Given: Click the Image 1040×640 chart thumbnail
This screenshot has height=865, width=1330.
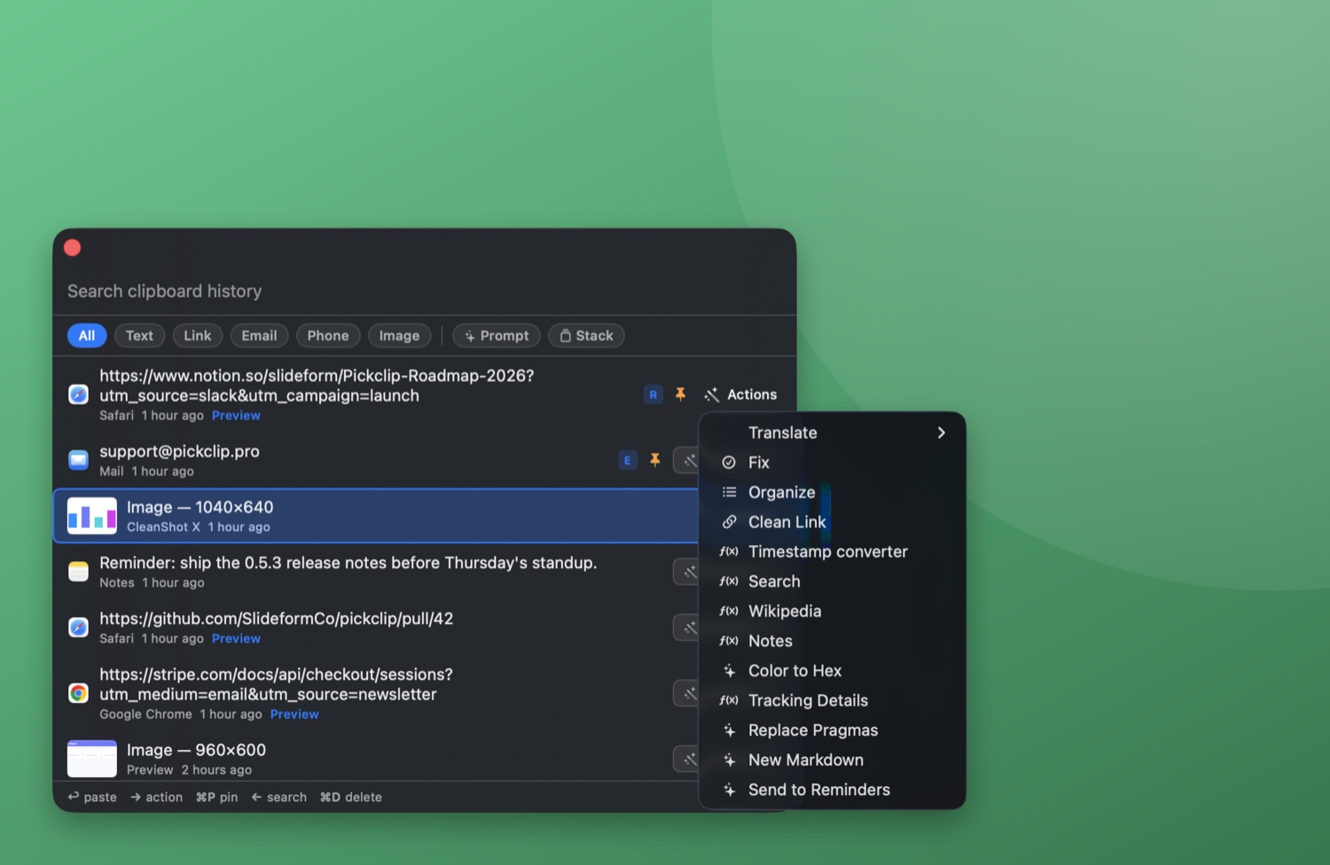Looking at the screenshot, I should pos(92,516).
